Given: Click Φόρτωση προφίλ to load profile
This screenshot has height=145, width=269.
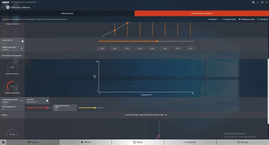Looking at the screenshot, I should [x=229, y=19].
